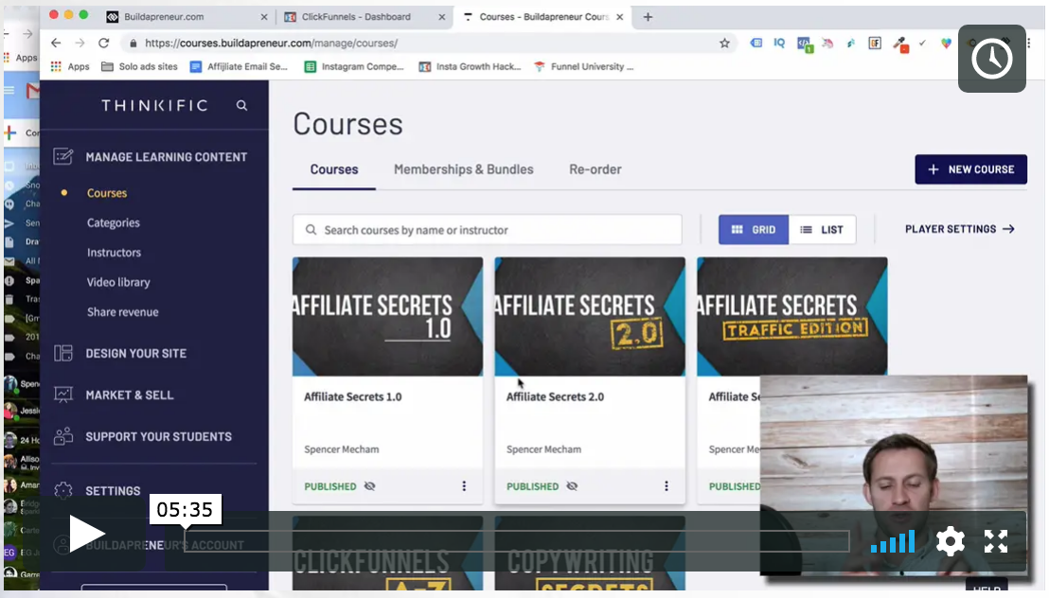1049x598 pixels.
Task: Click the Watch Later clock icon
Action: (x=991, y=60)
